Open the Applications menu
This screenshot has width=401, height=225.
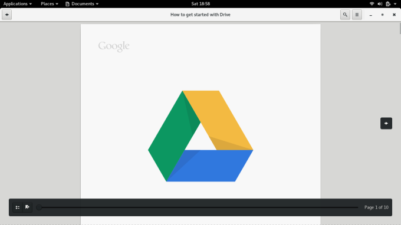click(17, 4)
